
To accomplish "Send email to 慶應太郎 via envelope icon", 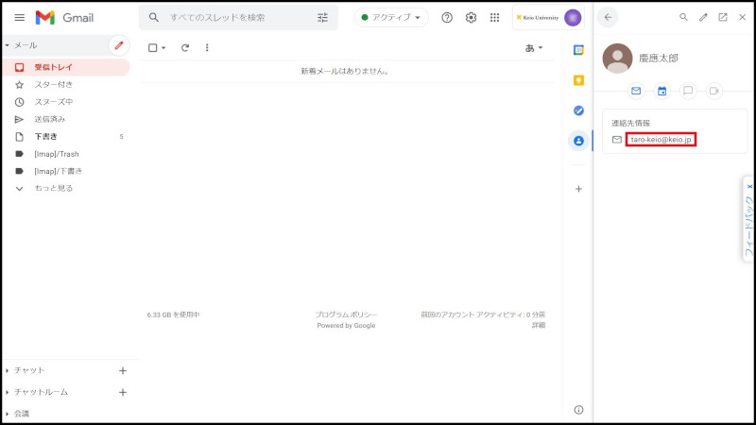I will (x=636, y=91).
